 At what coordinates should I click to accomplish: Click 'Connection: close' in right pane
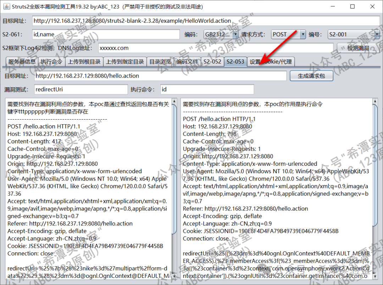206,239
